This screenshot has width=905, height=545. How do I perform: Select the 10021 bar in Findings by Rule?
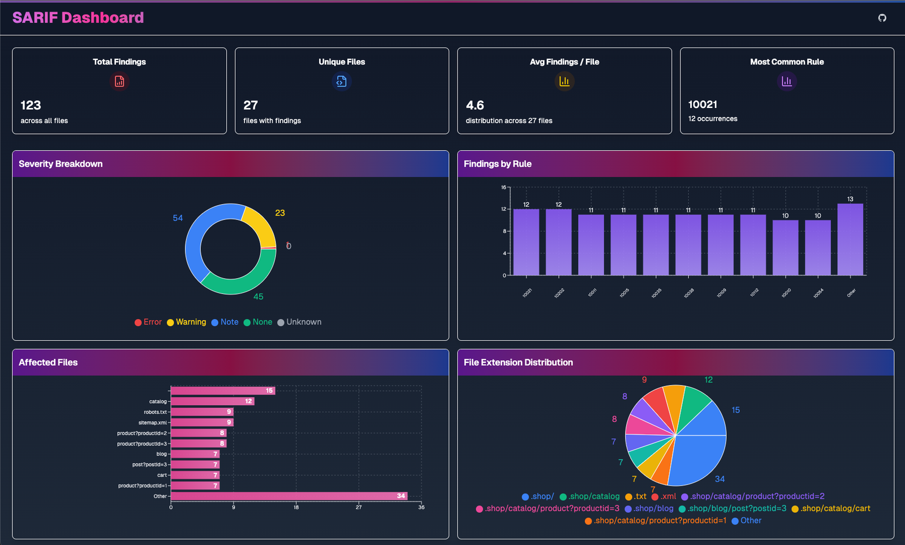(x=527, y=242)
